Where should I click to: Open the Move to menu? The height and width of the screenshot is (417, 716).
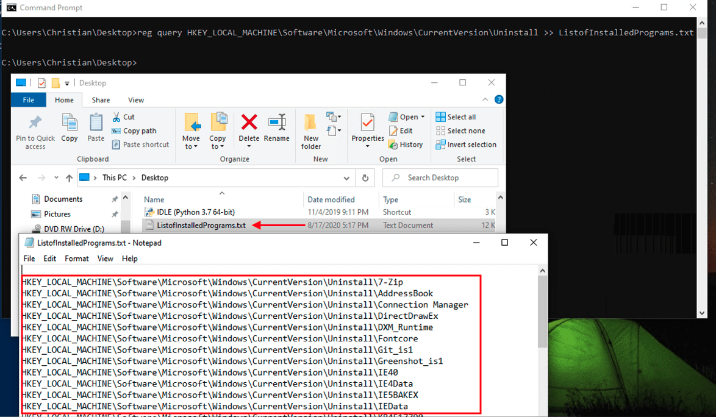pos(191,132)
